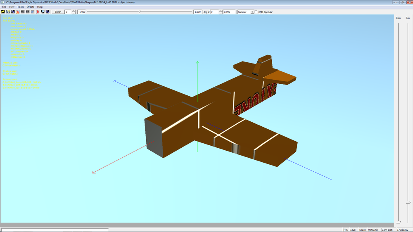Click the Sun vertical slider handle
Image resolution: width=413 pixels, height=232 pixels.
[408, 203]
